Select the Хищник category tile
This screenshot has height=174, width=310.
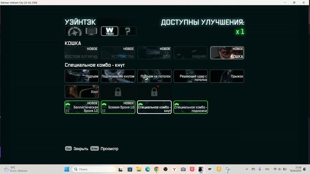(190, 53)
